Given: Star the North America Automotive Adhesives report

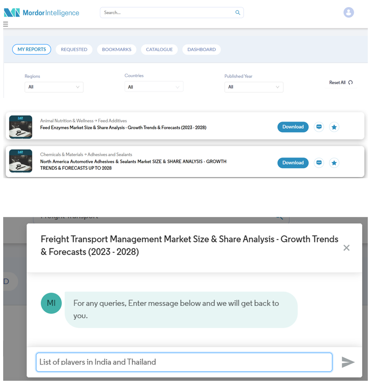Looking at the screenshot, I should 334,163.
